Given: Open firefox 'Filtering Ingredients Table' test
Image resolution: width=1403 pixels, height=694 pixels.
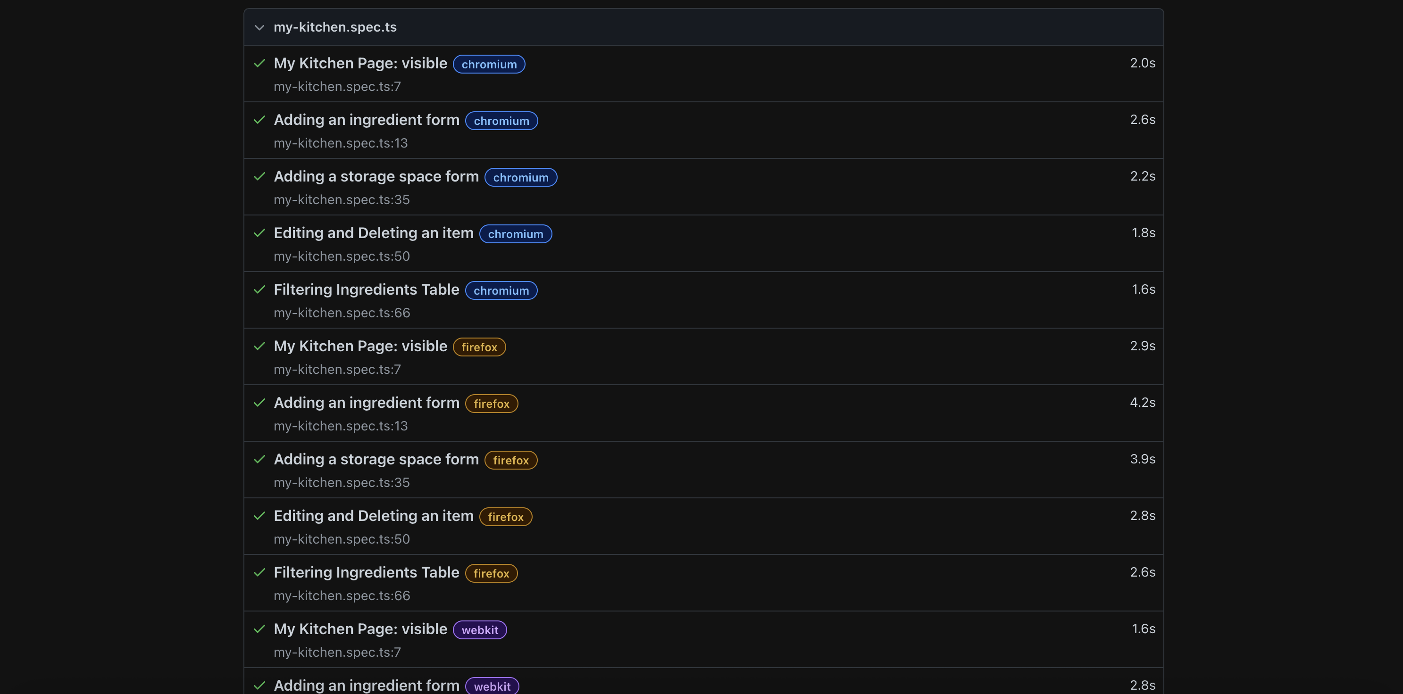Looking at the screenshot, I should [x=366, y=573].
